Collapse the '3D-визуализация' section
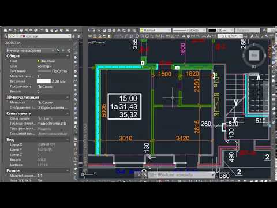 [68, 97]
